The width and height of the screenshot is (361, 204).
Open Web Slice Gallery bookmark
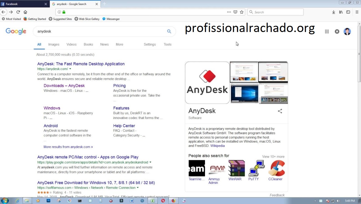click(x=87, y=19)
